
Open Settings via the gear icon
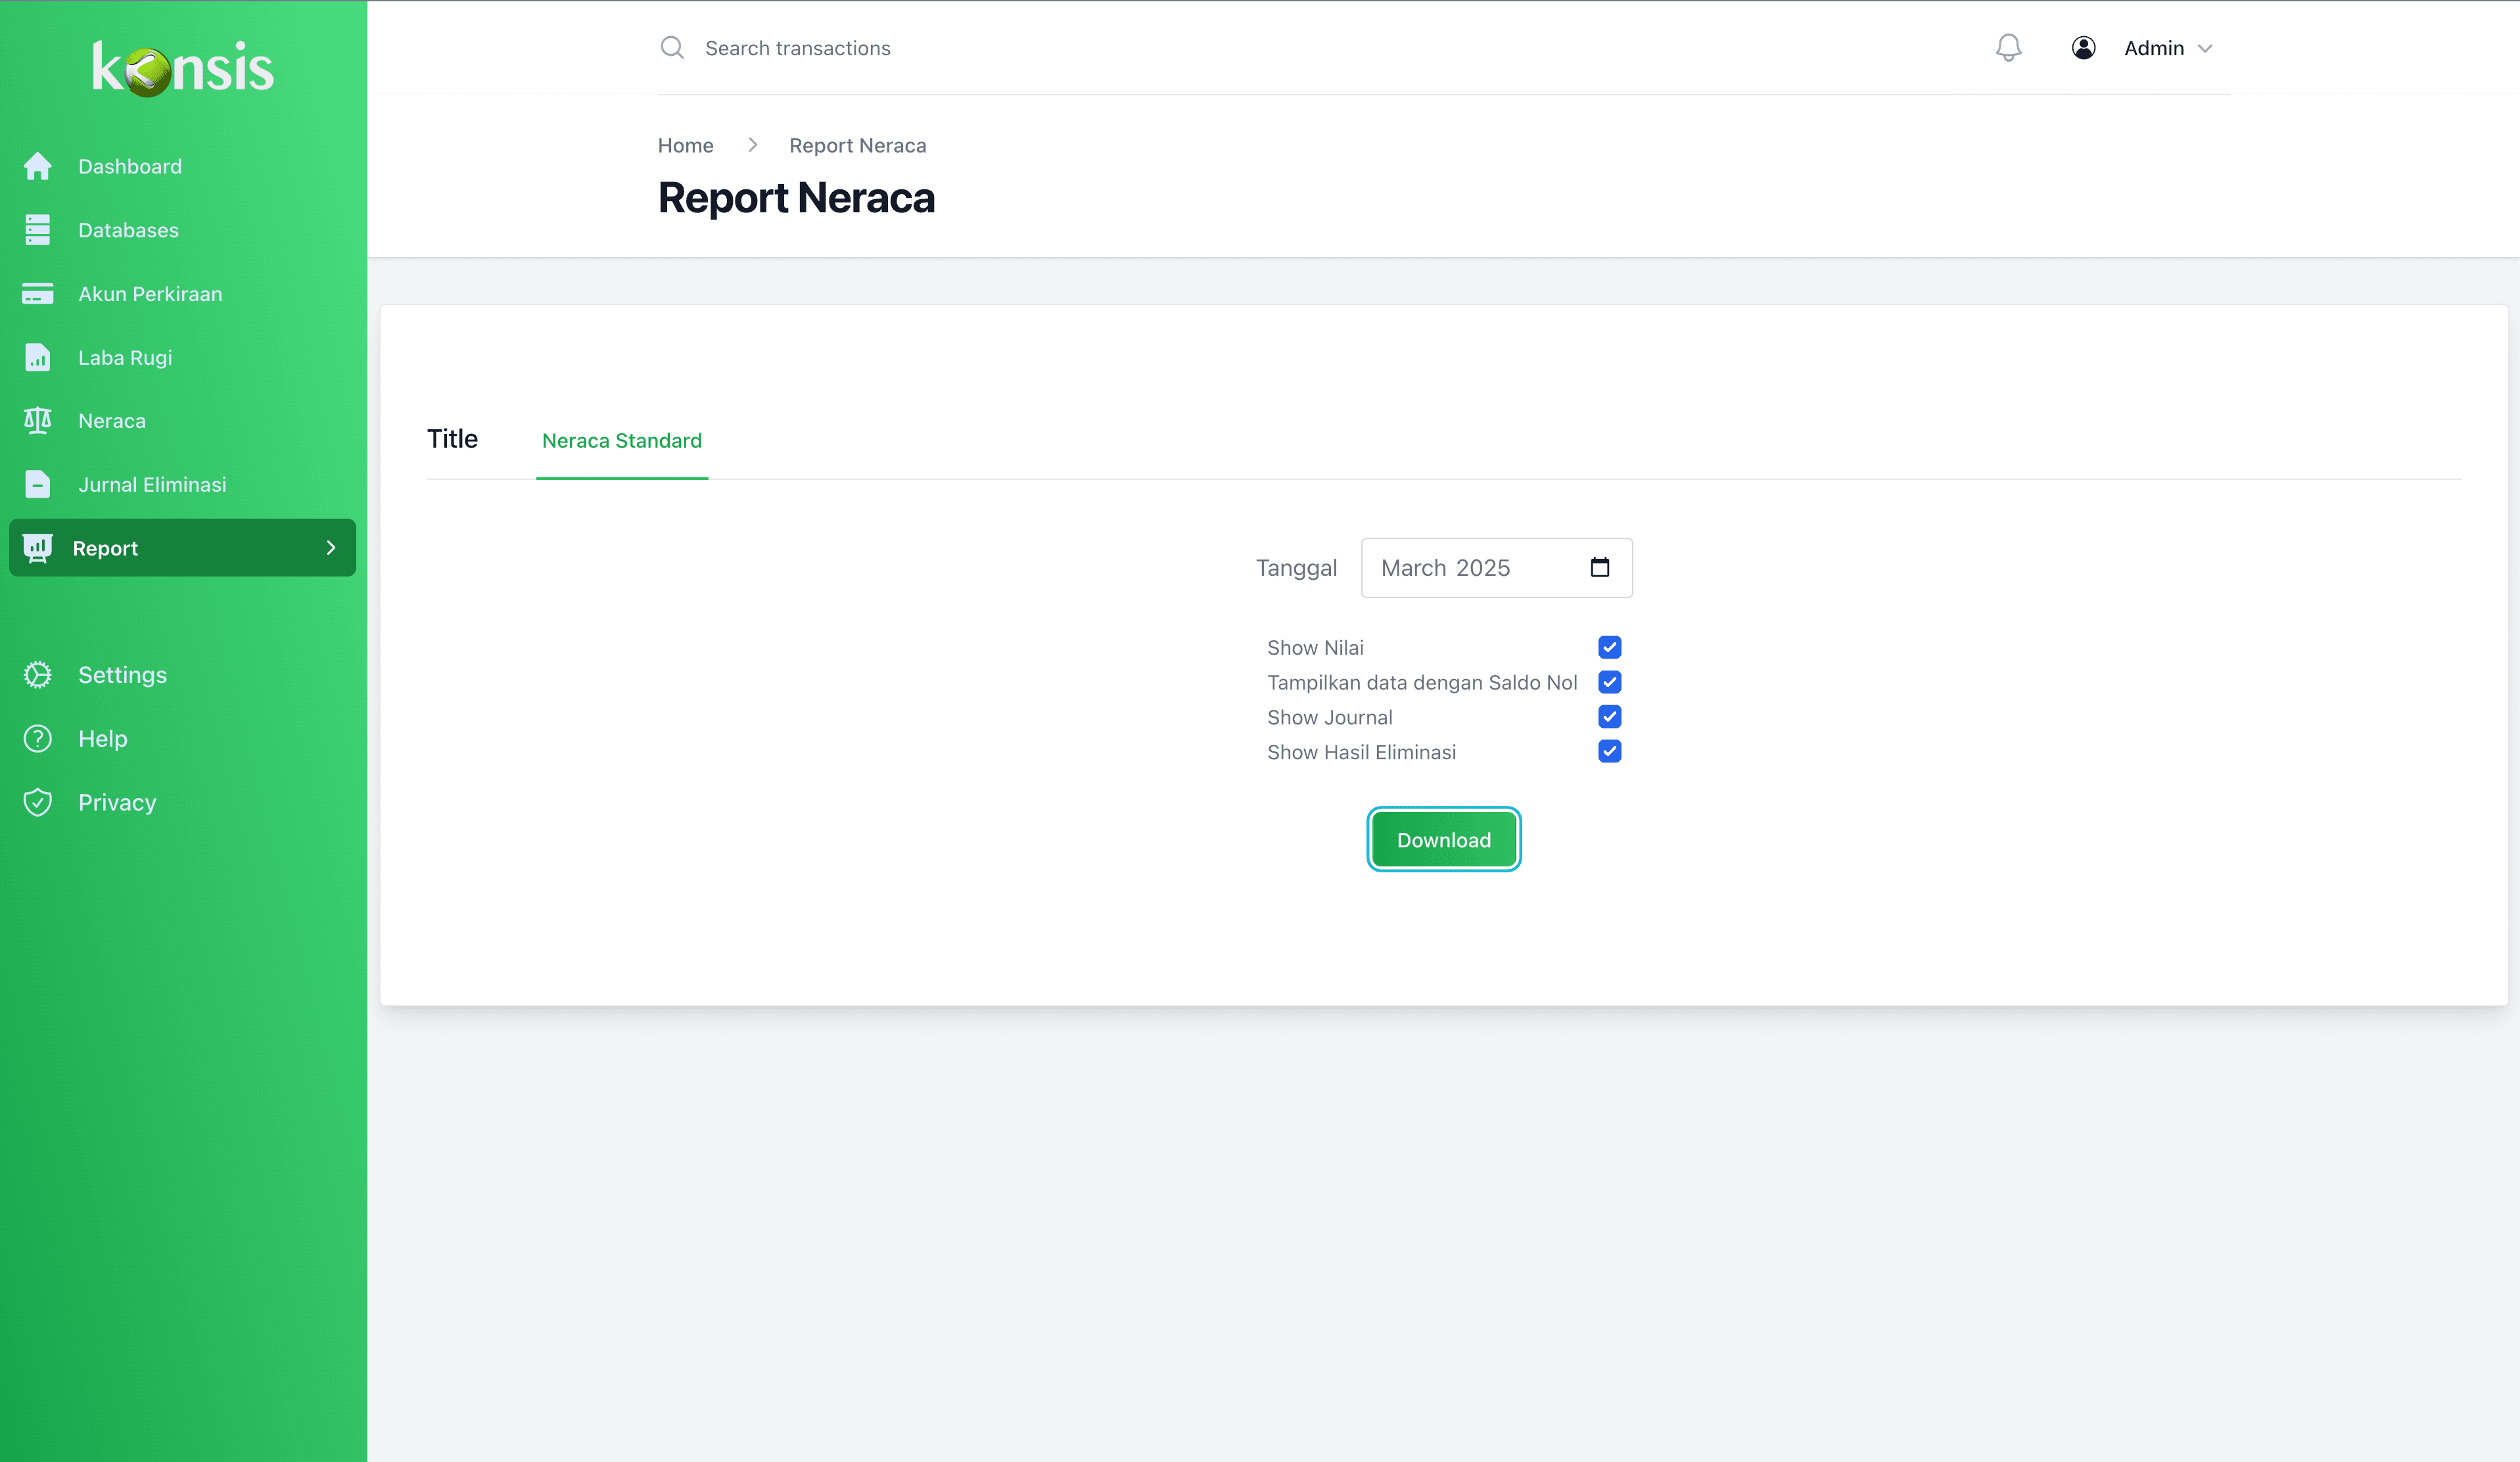click(38, 675)
